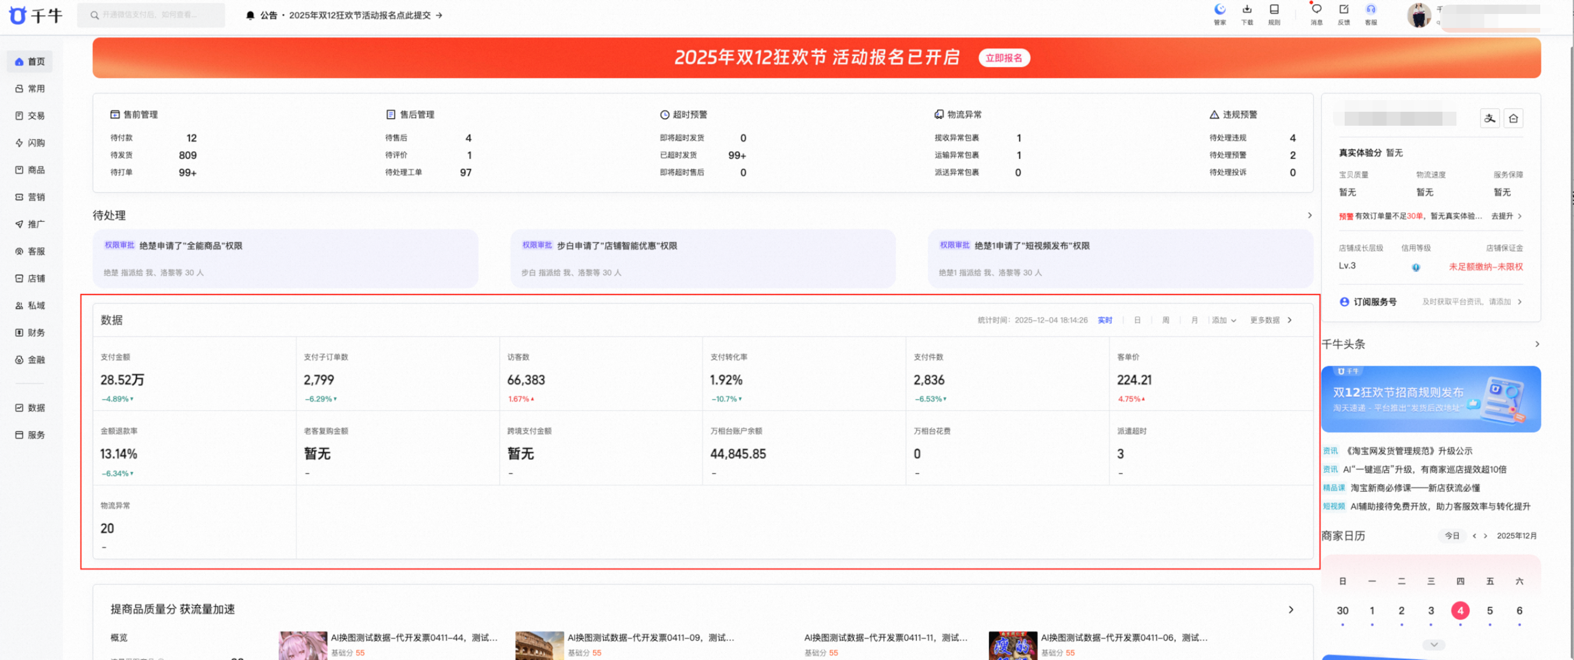
Task: Open 淘宝新商必修课 course link
Action: pyautogui.click(x=1415, y=488)
